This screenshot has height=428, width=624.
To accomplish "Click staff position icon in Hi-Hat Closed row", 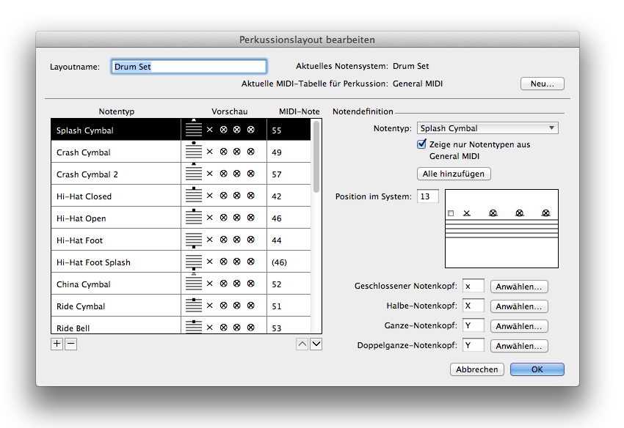I will click(194, 195).
